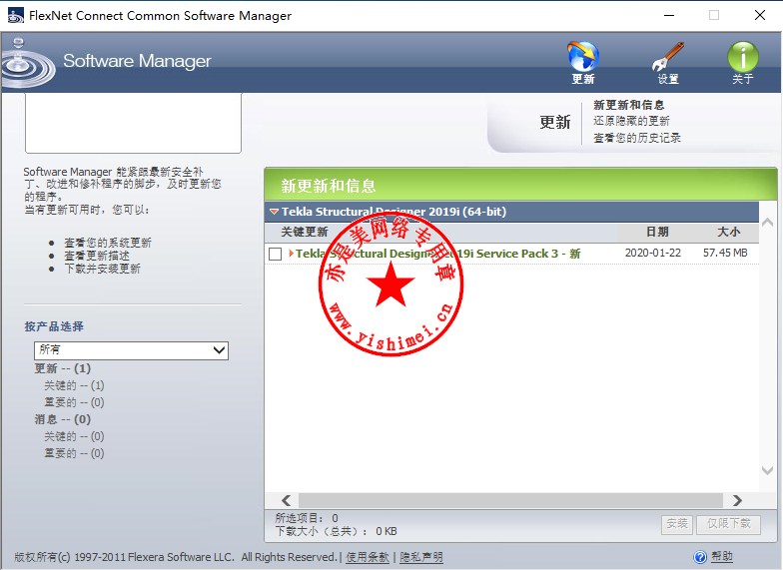This screenshot has height=570, width=783.
Task: Click the vertical scrollbar down arrow
Action: 767,470
